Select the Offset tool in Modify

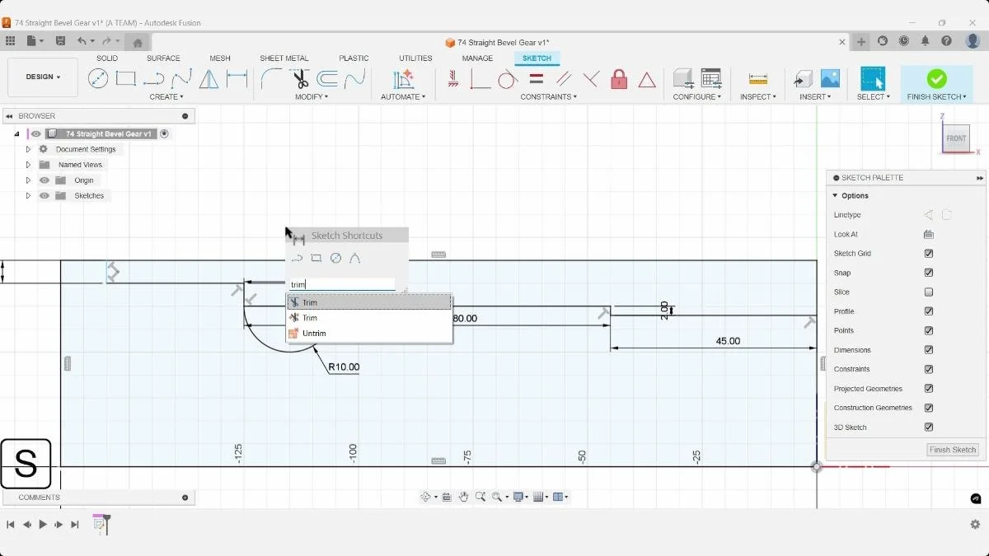[x=328, y=79]
